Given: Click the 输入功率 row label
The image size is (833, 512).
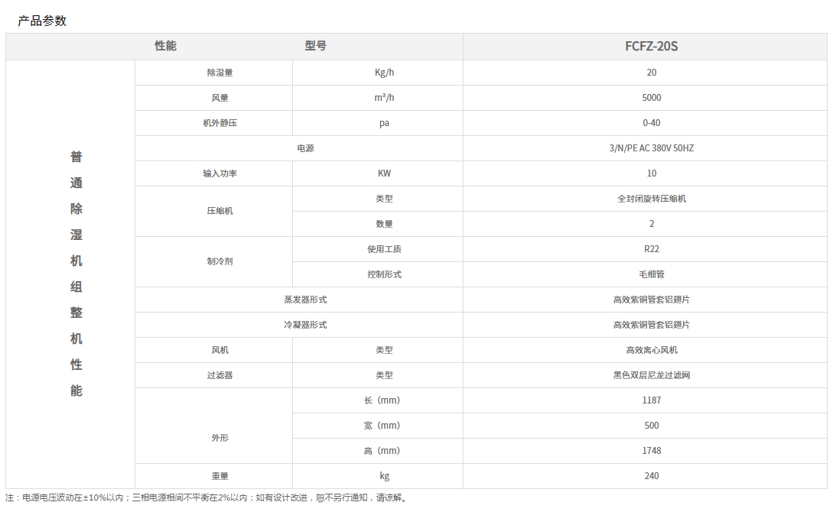Looking at the screenshot, I should tap(220, 173).
